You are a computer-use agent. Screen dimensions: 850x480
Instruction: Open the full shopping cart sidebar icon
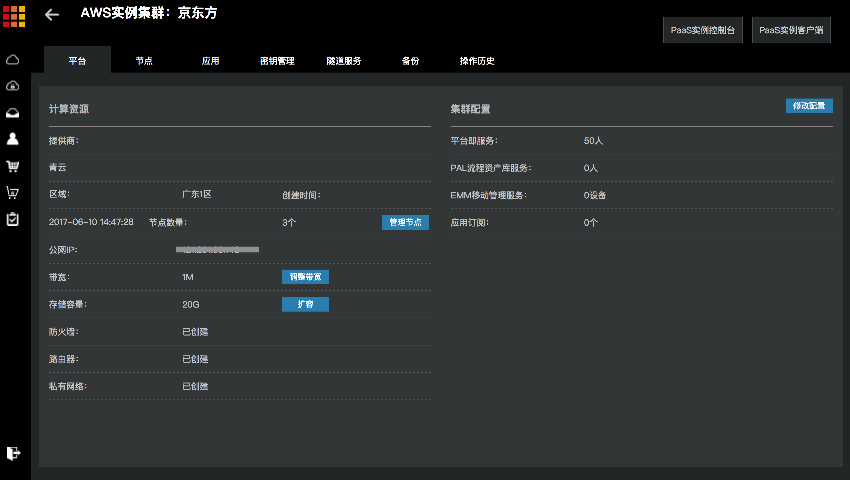click(13, 166)
